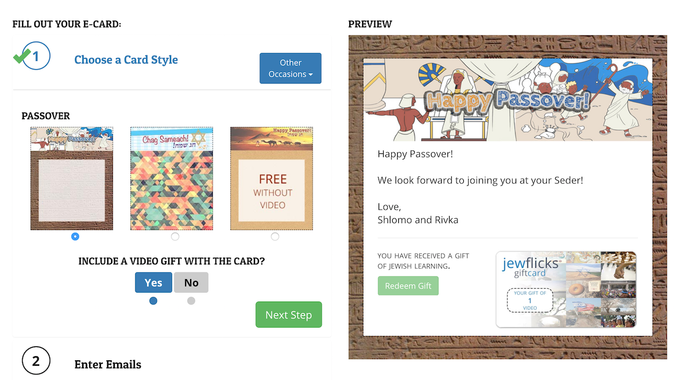Select radio button under first Passover card

(x=76, y=237)
